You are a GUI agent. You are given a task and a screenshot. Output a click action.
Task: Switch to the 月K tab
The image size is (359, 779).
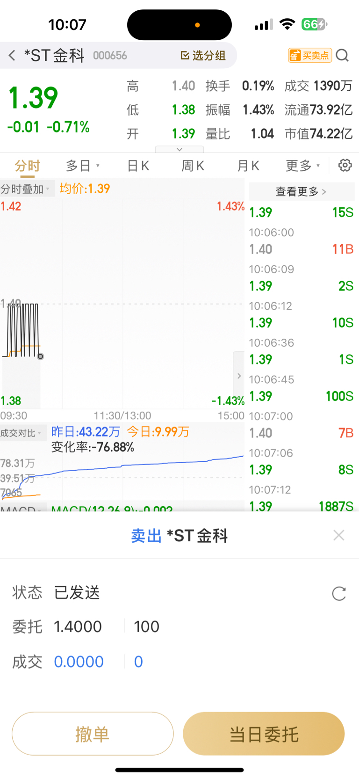[248, 166]
